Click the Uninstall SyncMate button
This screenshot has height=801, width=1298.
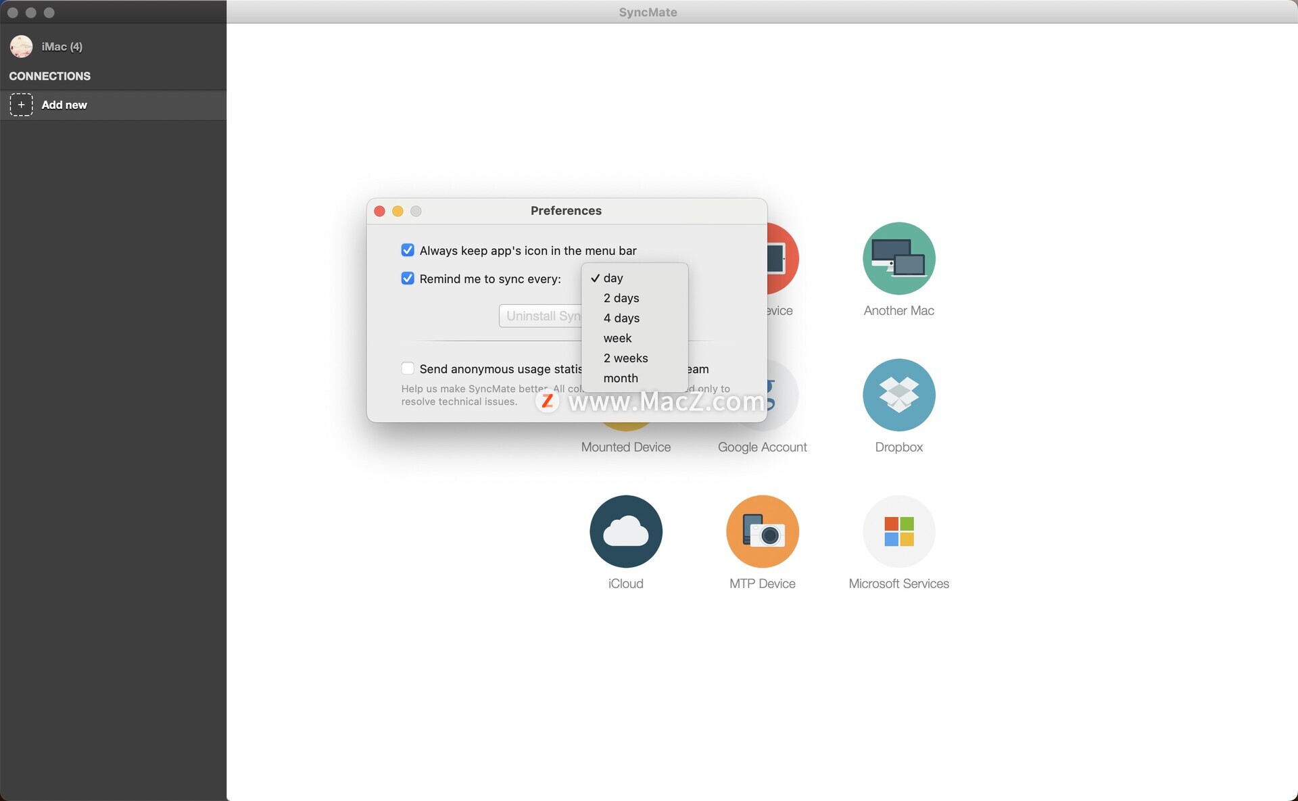coord(541,316)
